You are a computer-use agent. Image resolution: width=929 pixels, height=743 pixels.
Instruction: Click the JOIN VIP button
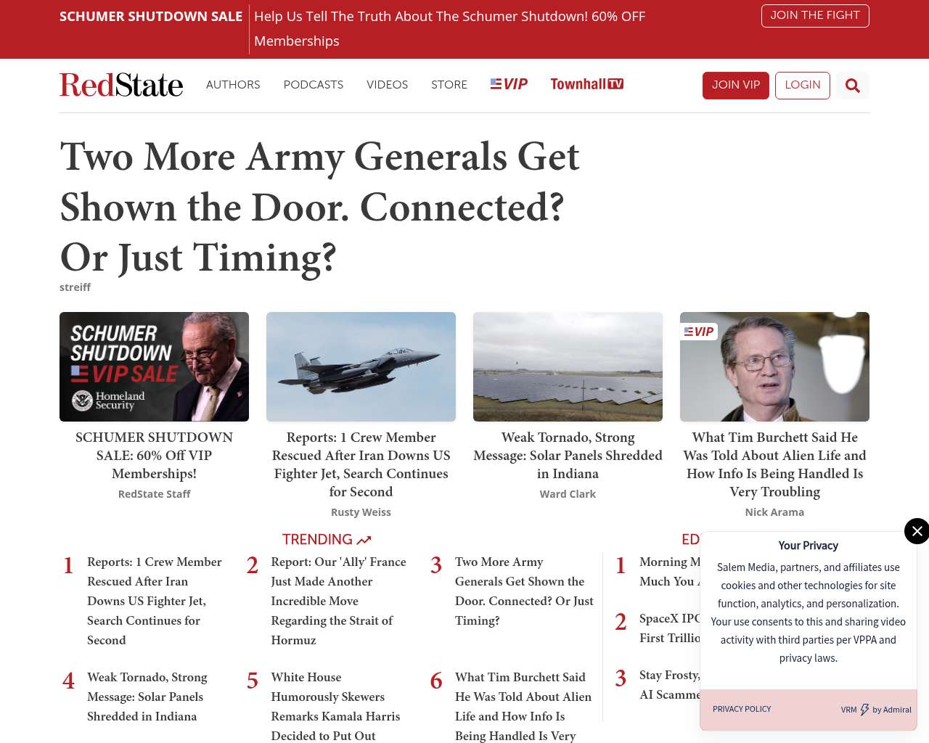click(736, 86)
